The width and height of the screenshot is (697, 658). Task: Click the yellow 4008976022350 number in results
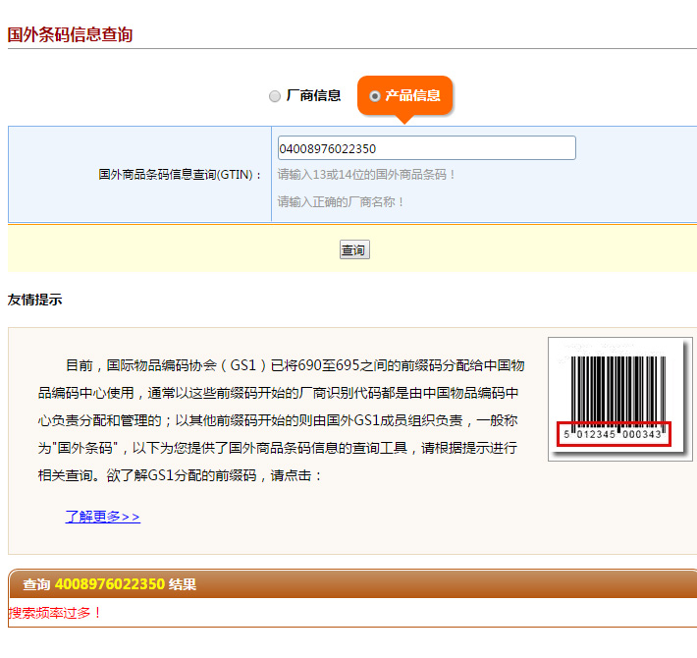pyautogui.click(x=109, y=584)
